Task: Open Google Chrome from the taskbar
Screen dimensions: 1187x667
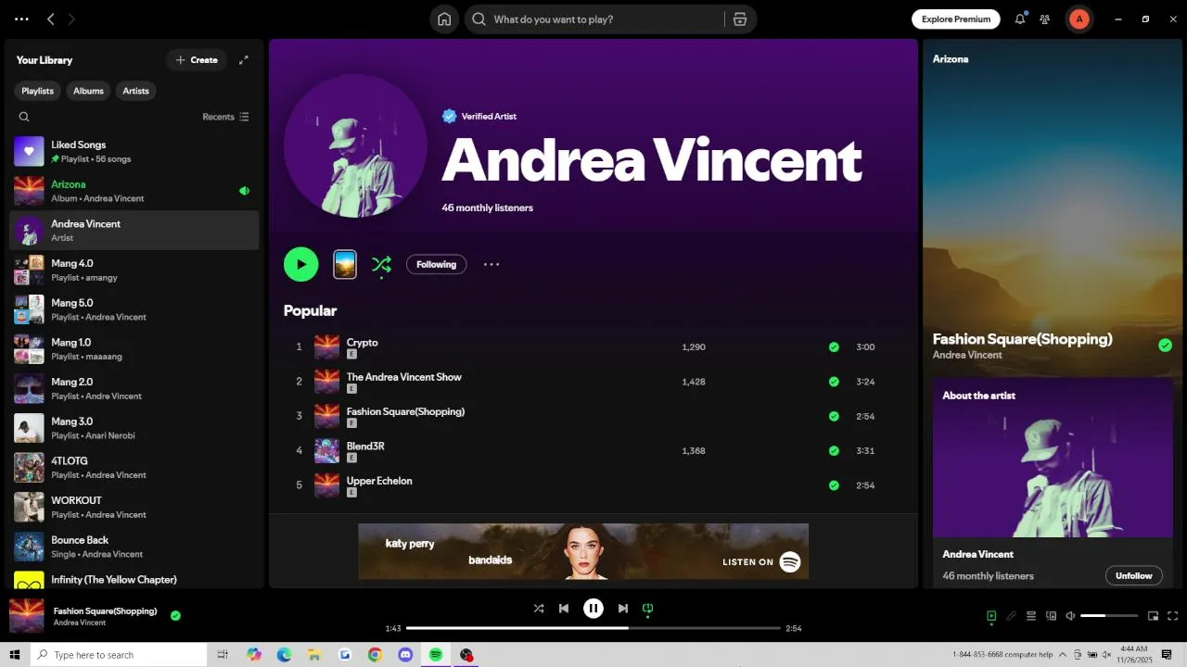Action: tap(375, 655)
